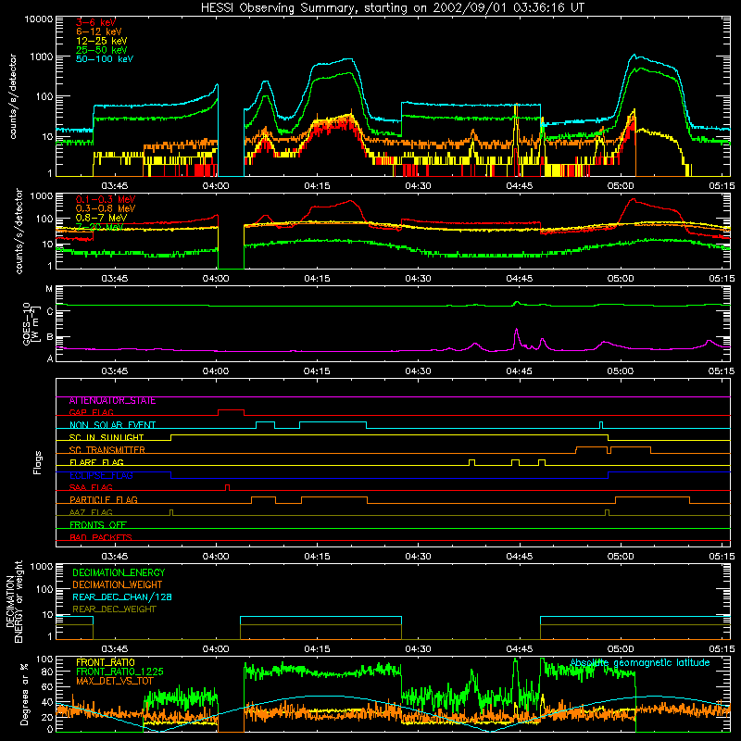Click the GOES class M tick label
The image size is (741, 741).
49,289
